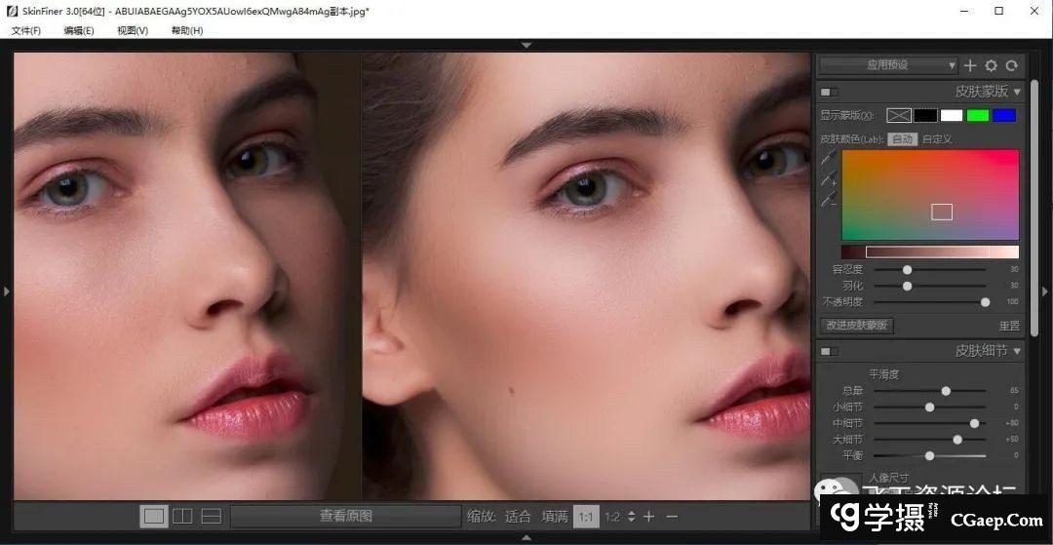The image size is (1053, 545).
Task: Click the reset circular arrow icon
Action: click(1012, 65)
